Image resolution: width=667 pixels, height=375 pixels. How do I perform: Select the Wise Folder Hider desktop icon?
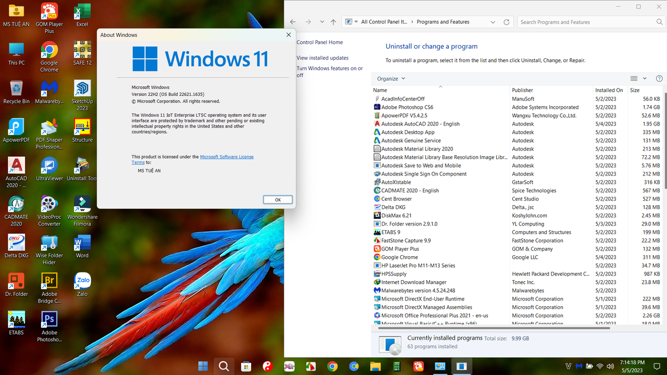(49, 249)
